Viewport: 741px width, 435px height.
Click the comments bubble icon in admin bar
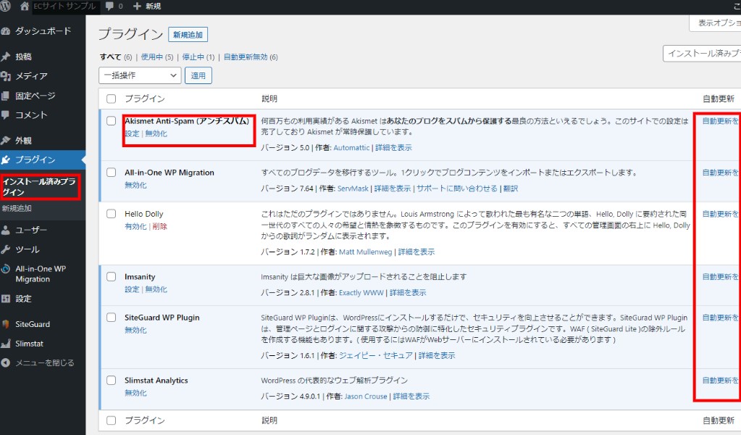109,7
